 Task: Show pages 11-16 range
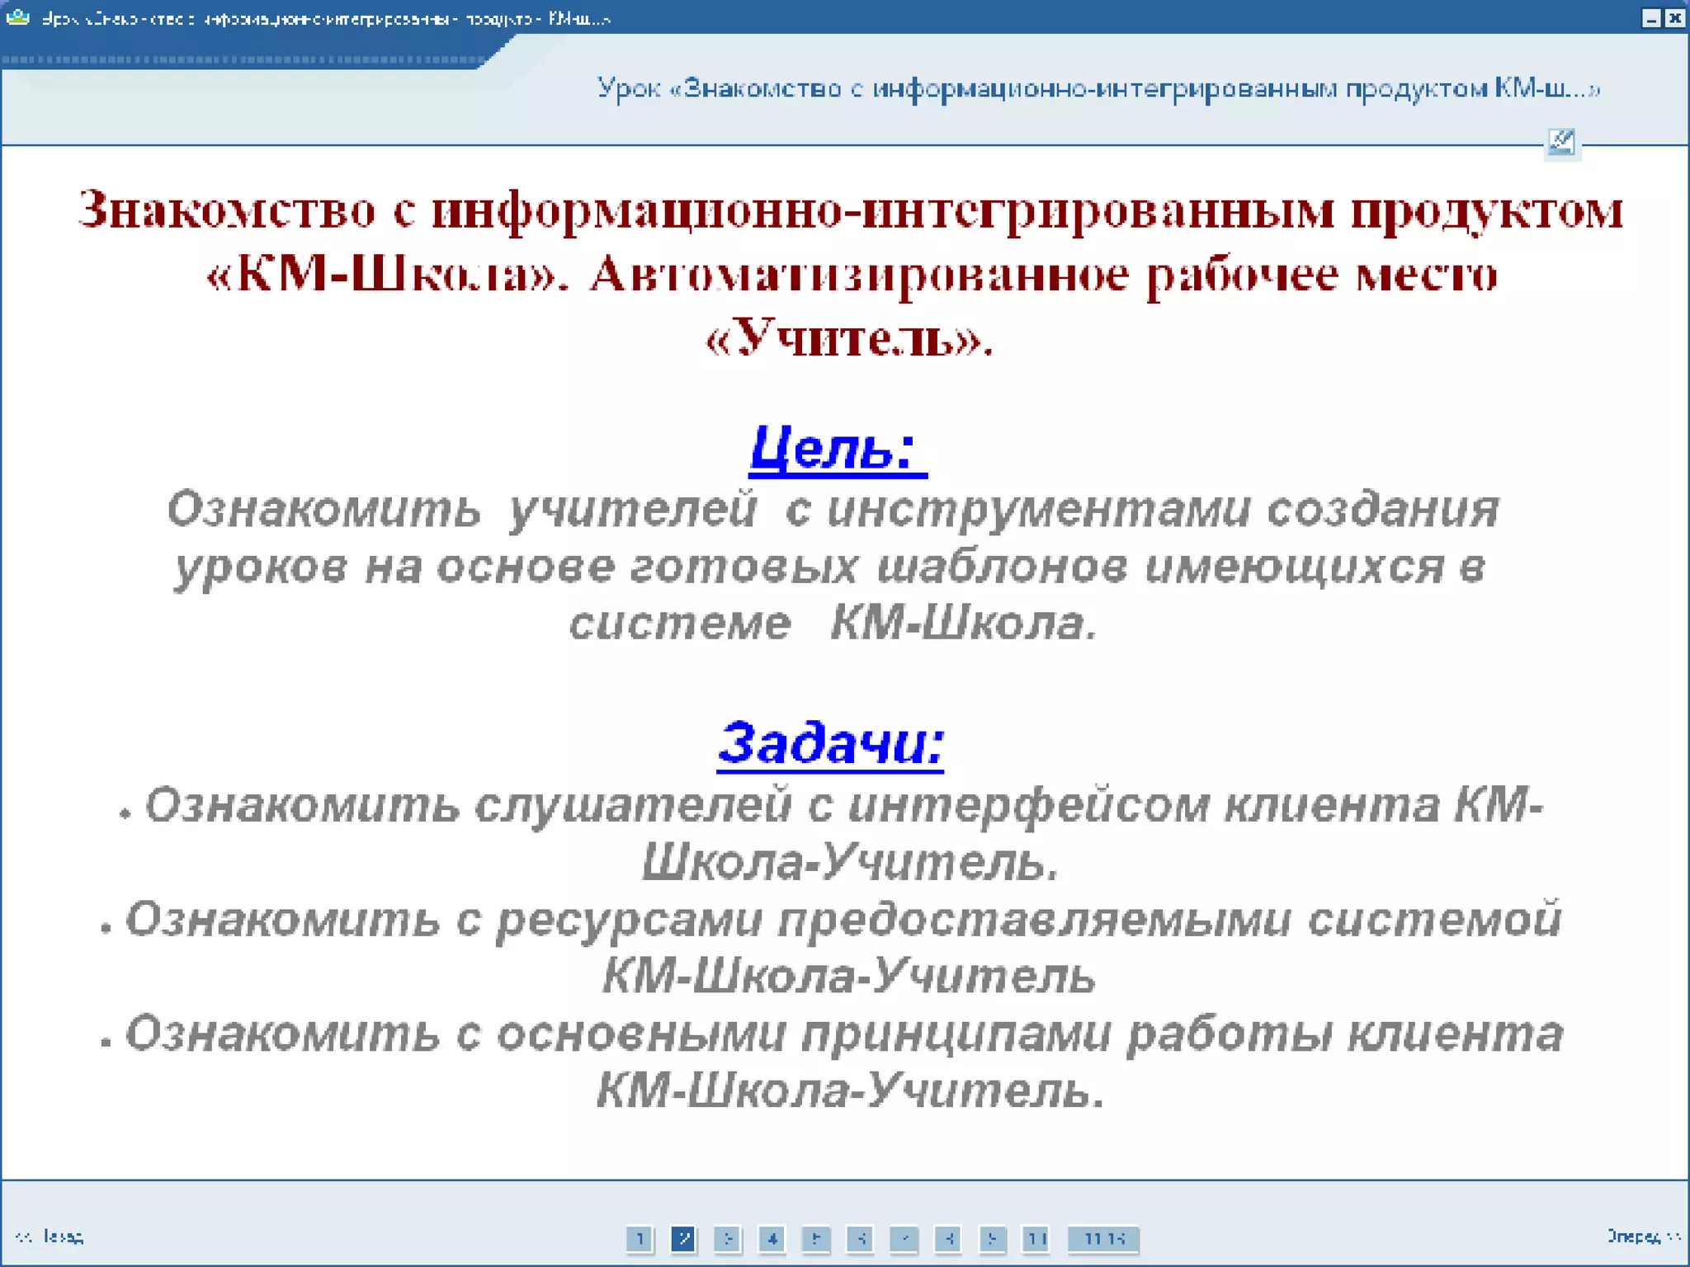(1103, 1238)
